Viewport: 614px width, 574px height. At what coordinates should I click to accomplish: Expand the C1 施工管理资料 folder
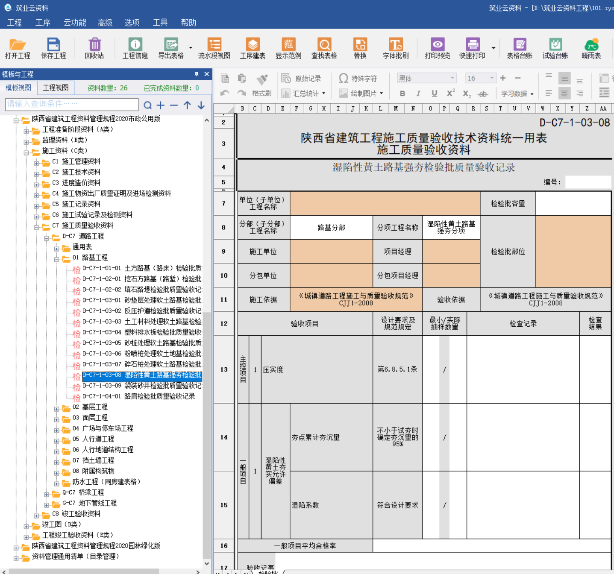click(37, 164)
